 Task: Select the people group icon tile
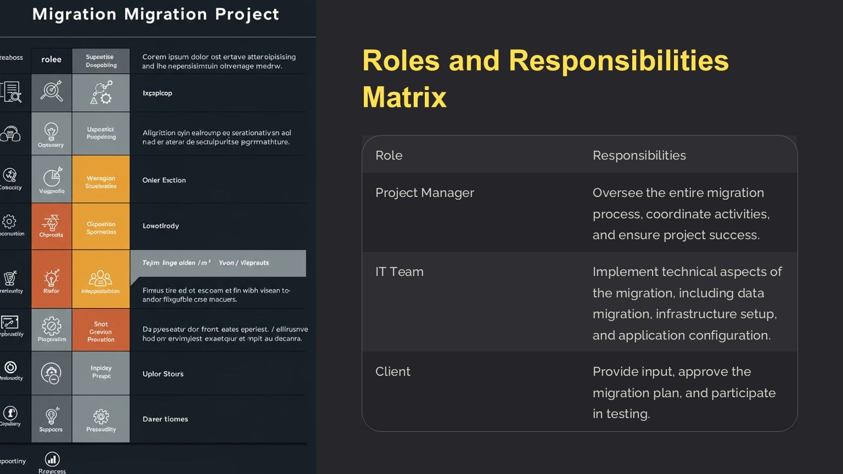point(100,279)
